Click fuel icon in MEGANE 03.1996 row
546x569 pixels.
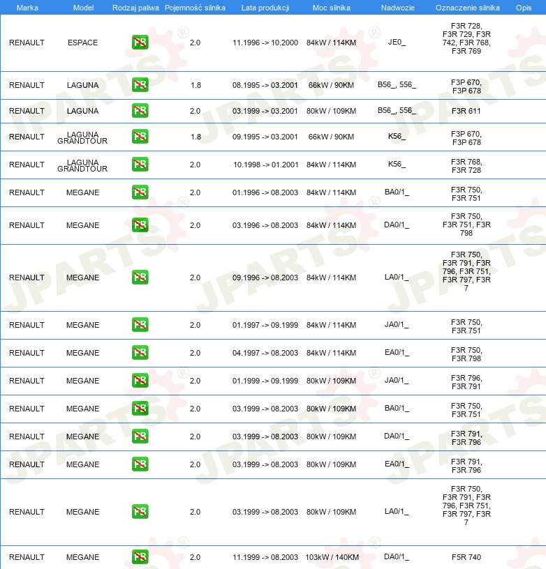coord(140,225)
